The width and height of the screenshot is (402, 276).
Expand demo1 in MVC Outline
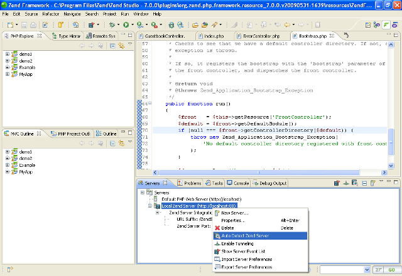(8, 152)
